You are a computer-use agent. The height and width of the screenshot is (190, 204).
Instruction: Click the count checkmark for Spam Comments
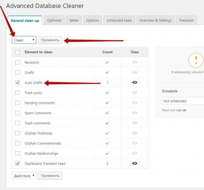(x=107, y=113)
